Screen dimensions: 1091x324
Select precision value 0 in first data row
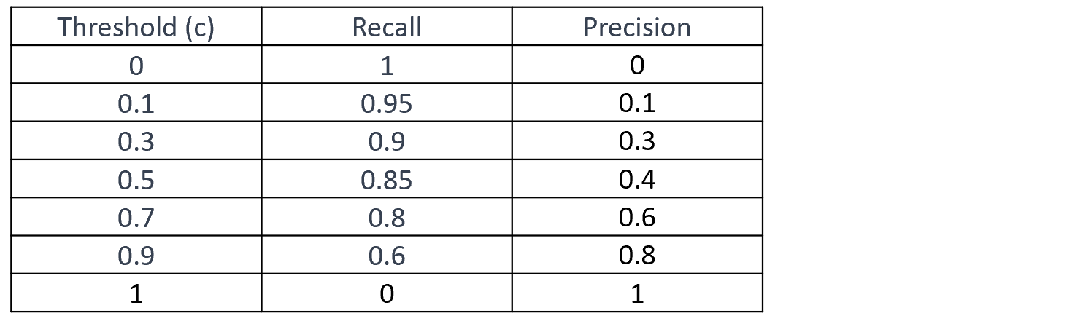637,66
